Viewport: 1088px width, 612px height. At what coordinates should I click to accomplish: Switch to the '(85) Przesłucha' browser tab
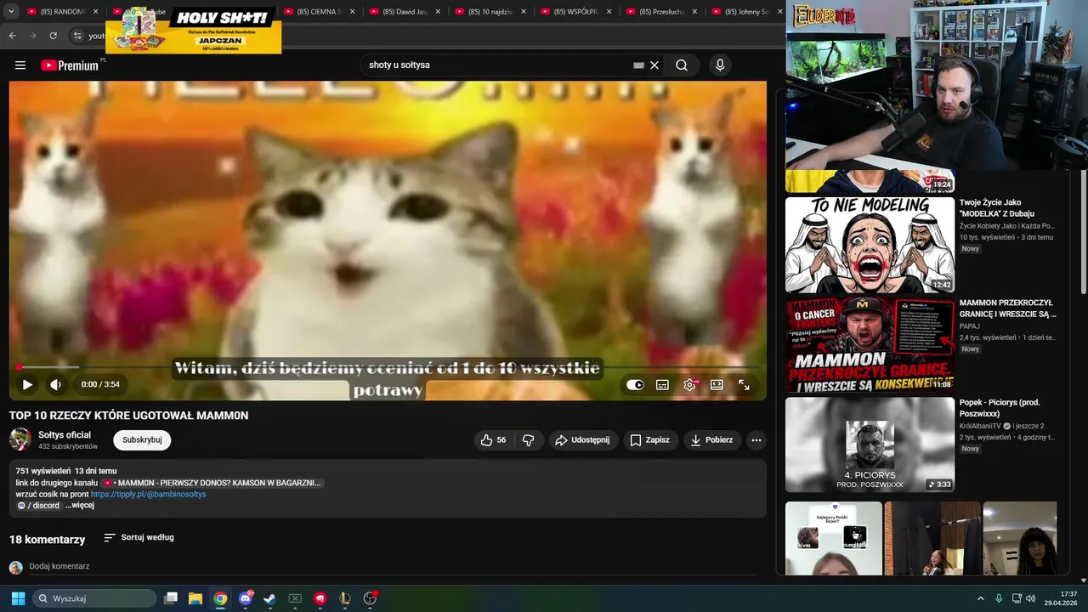tap(661, 12)
